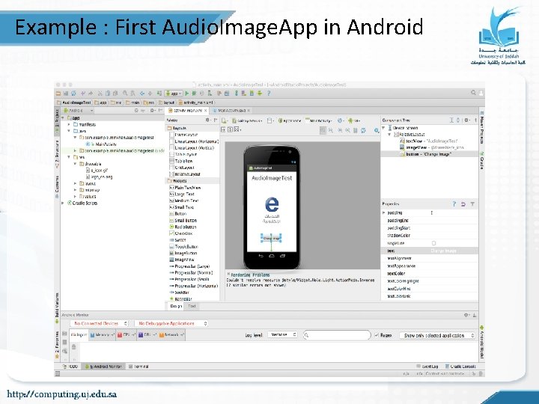Viewport: 539px width, 404px height.
Task: Open the Verbose log level dropdown
Action: pos(282,334)
